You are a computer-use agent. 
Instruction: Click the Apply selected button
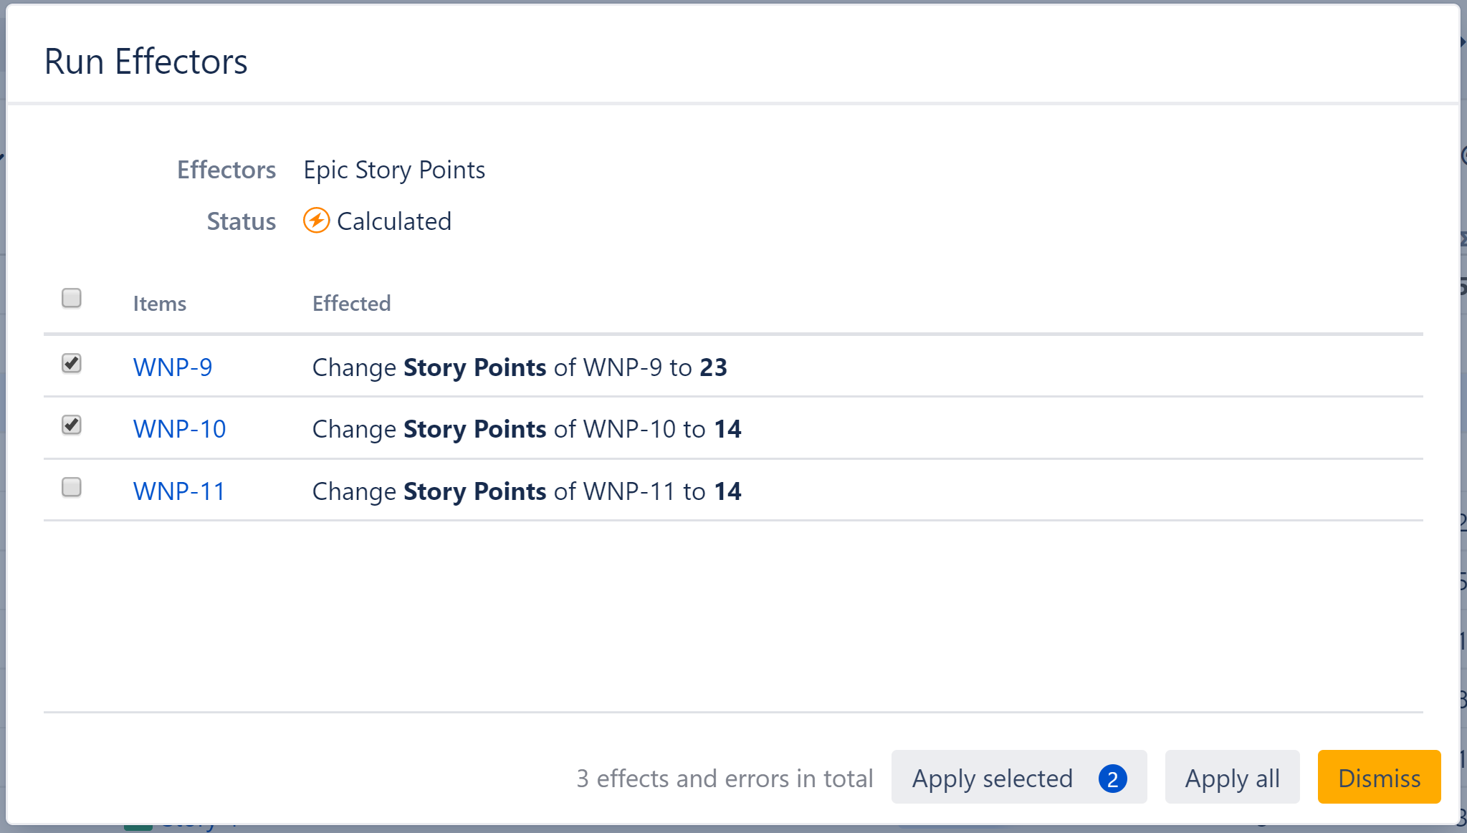click(x=992, y=778)
